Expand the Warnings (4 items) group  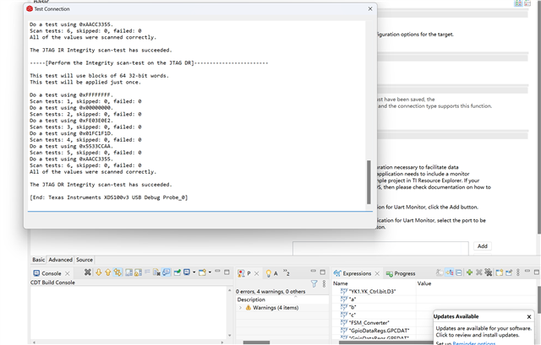tap(240, 308)
